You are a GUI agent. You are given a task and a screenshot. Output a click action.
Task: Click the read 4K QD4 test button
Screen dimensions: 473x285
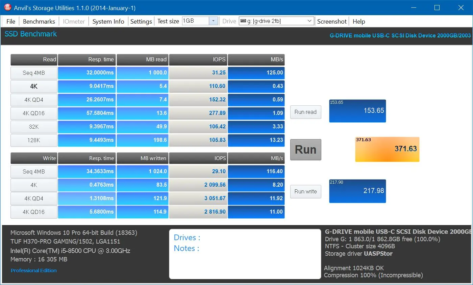tap(34, 100)
